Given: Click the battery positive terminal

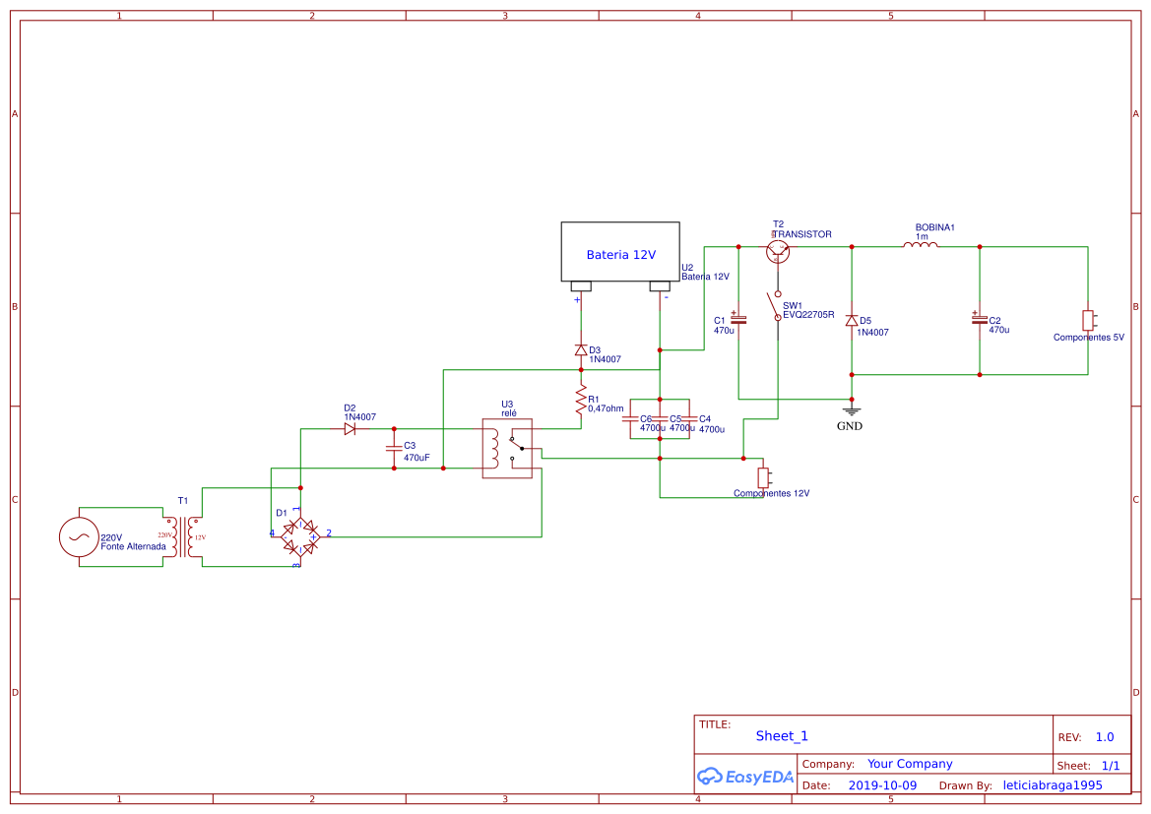Looking at the screenshot, I should (x=581, y=286).
